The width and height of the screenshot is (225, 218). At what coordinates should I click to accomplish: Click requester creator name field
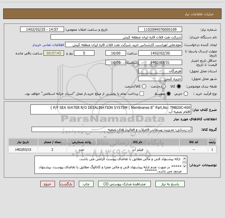pyautogui.click(x=124, y=45)
